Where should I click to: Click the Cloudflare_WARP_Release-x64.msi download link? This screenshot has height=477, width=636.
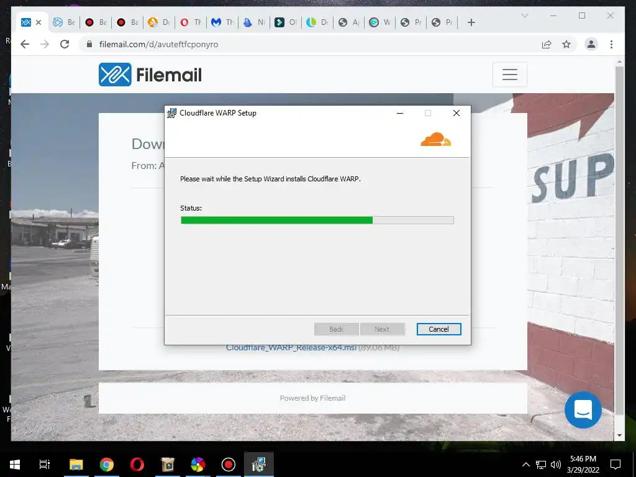291,348
